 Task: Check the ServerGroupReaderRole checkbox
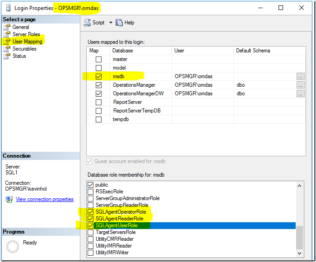click(90, 205)
